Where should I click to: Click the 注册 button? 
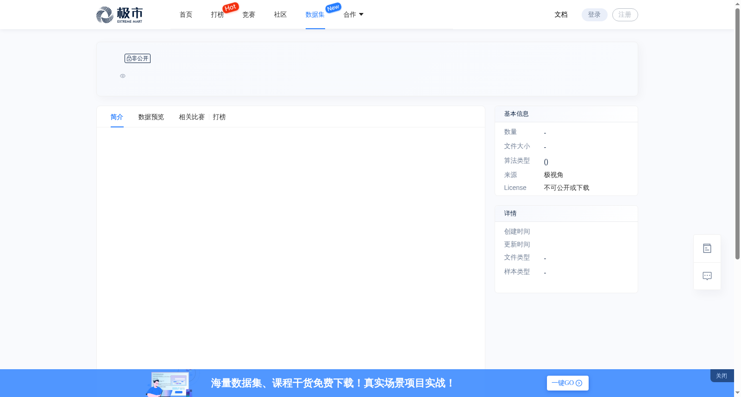point(625,15)
